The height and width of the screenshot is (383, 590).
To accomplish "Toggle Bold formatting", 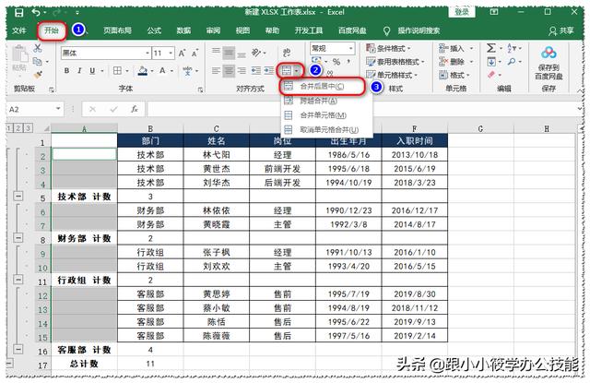I will click(x=66, y=70).
